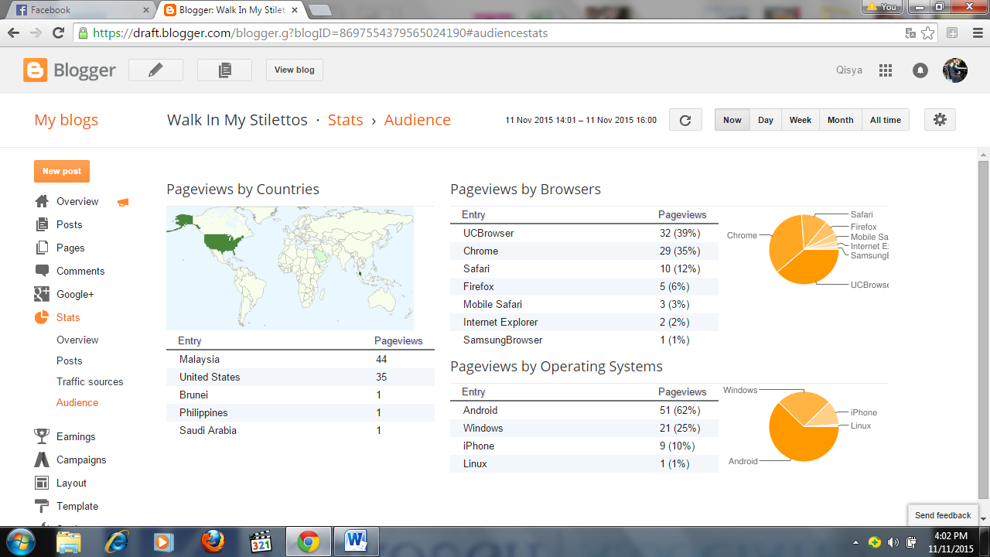Click the Send feedback button

click(943, 515)
